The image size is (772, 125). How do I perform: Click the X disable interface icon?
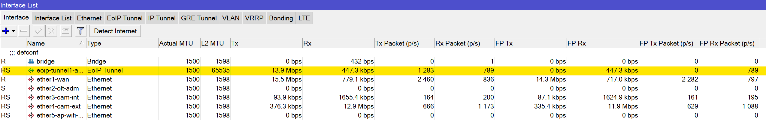click(51, 31)
